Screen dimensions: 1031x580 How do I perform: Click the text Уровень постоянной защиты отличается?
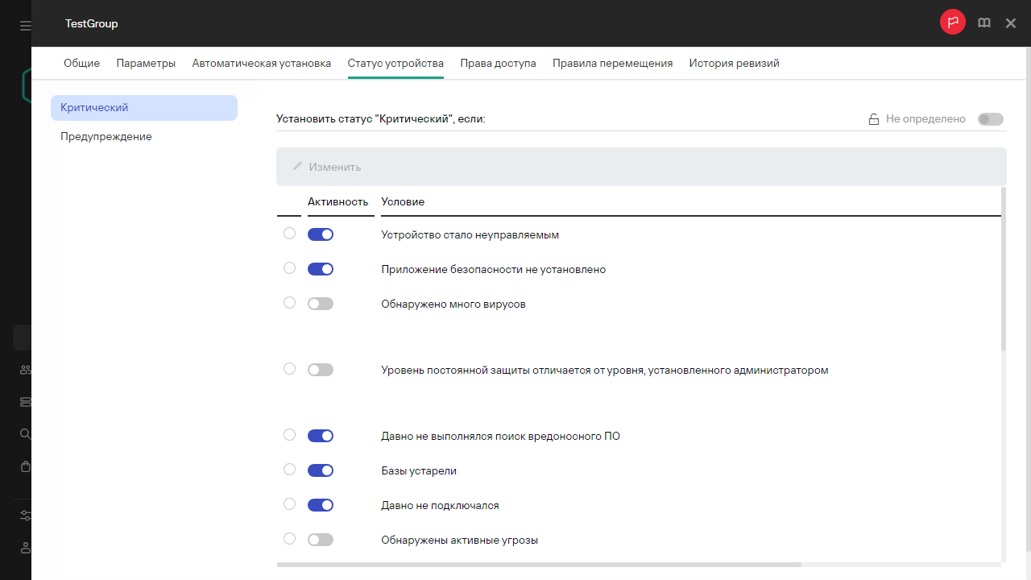pyautogui.click(x=605, y=371)
